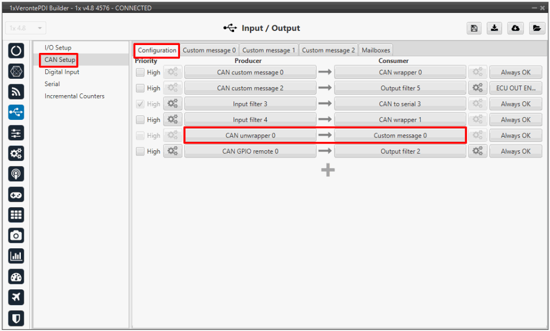Image resolution: width=550 pixels, height=331 pixels.
Task: Select the airplane icon in the left sidebar
Action: tap(16, 297)
